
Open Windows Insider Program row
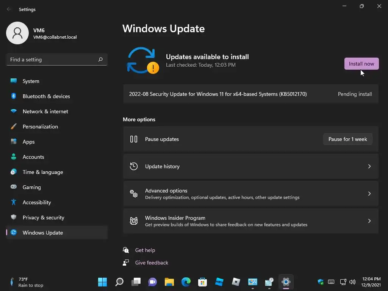pyautogui.click(x=251, y=221)
